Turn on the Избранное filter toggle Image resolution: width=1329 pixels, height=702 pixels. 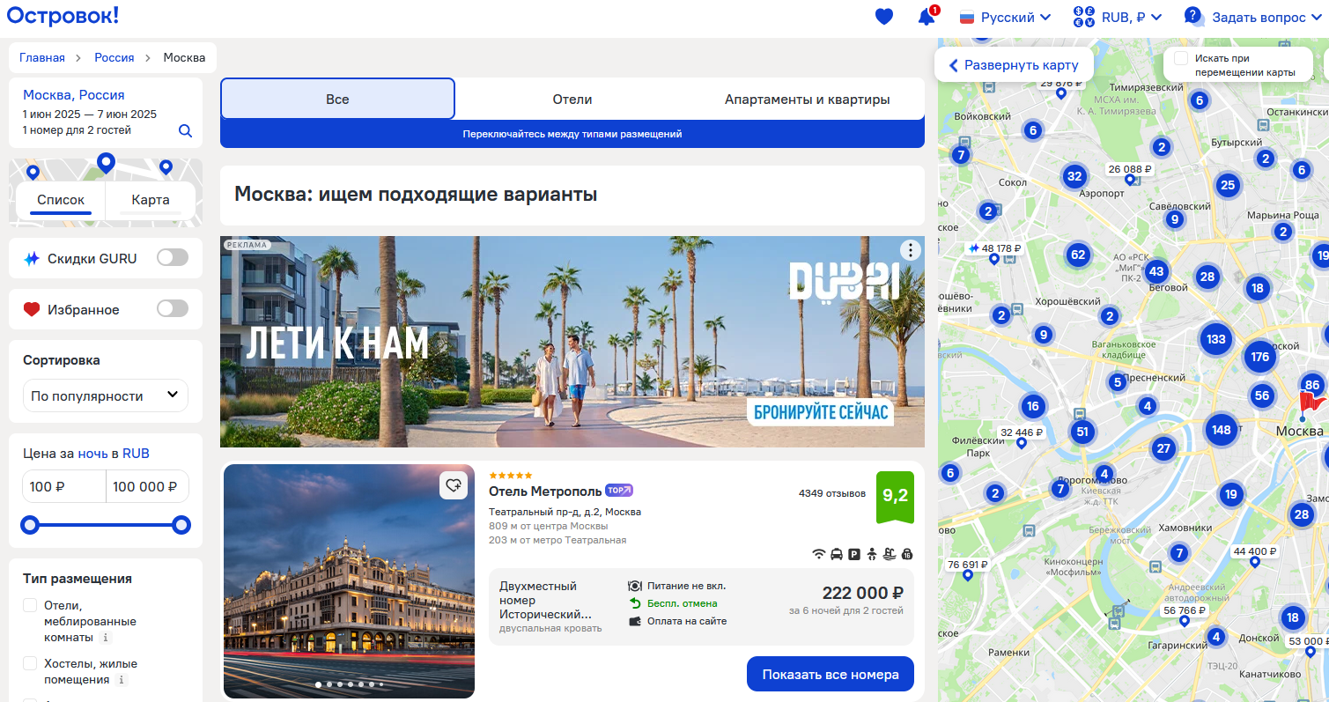pyautogui.click(x=173, y=308)
